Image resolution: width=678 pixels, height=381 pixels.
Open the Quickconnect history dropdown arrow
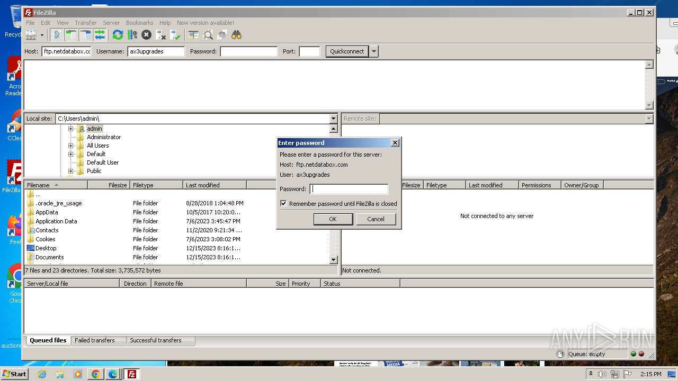coord(374,51)
